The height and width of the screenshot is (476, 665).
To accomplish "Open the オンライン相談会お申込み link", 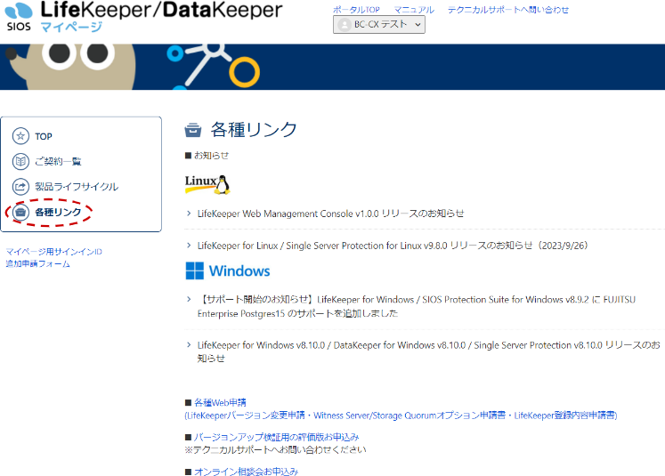I will tap(246, 472).
